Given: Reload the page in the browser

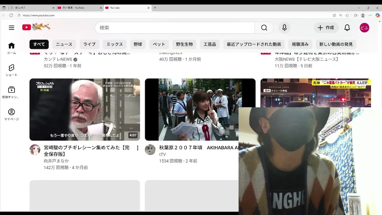Looking at the screenshot, I should click(x=11, y=15).
